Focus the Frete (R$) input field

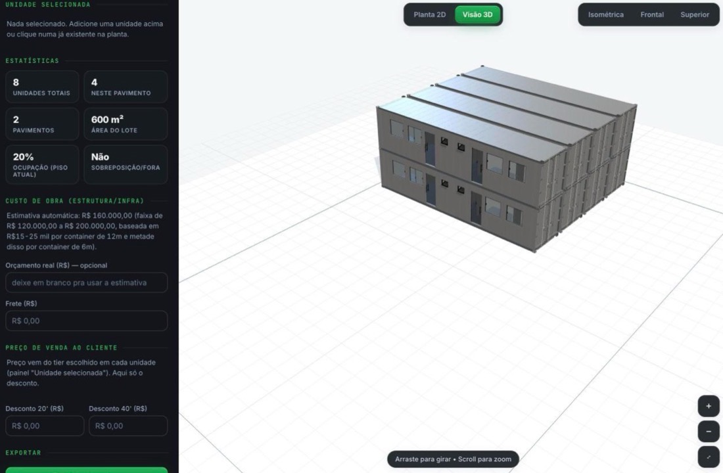click(86, 321)
